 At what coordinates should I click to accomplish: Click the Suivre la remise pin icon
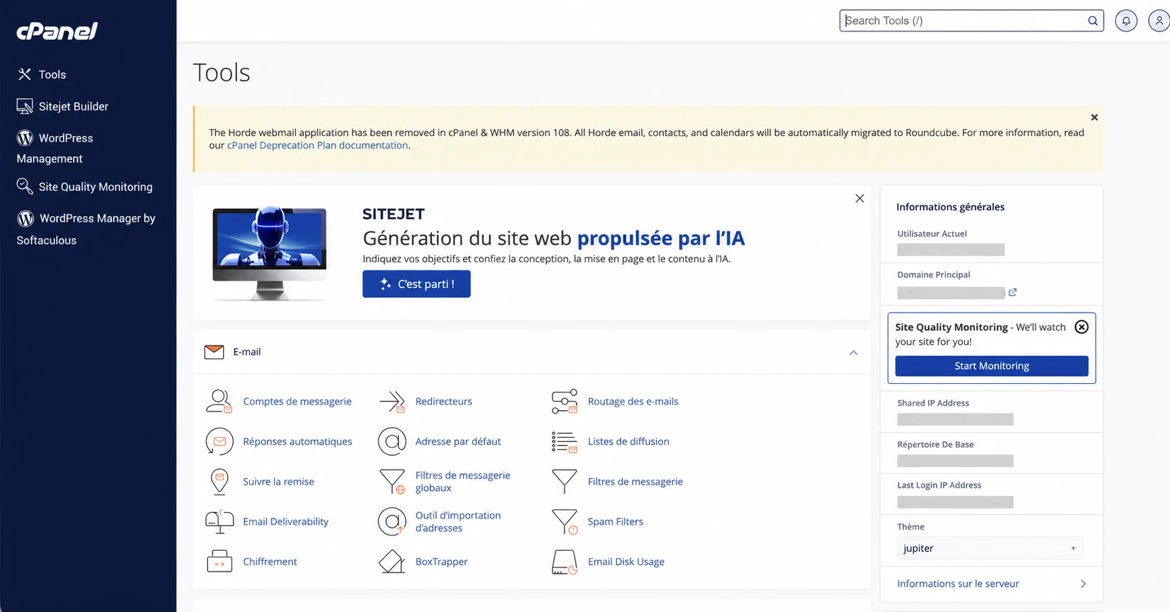coord(219,482)
